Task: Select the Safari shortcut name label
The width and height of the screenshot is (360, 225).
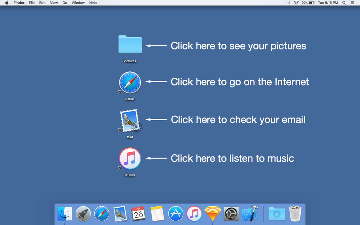Action: tap(130, 99)
